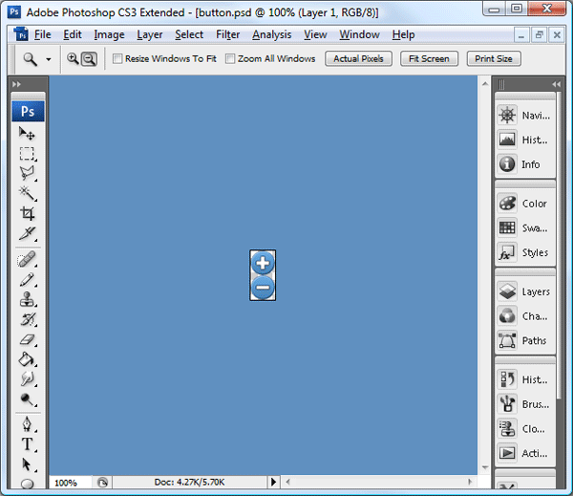Select the Crop tool
The image size is (573, 496).
(x=28, y=214)
